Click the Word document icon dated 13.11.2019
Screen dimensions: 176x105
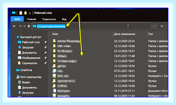55,91
